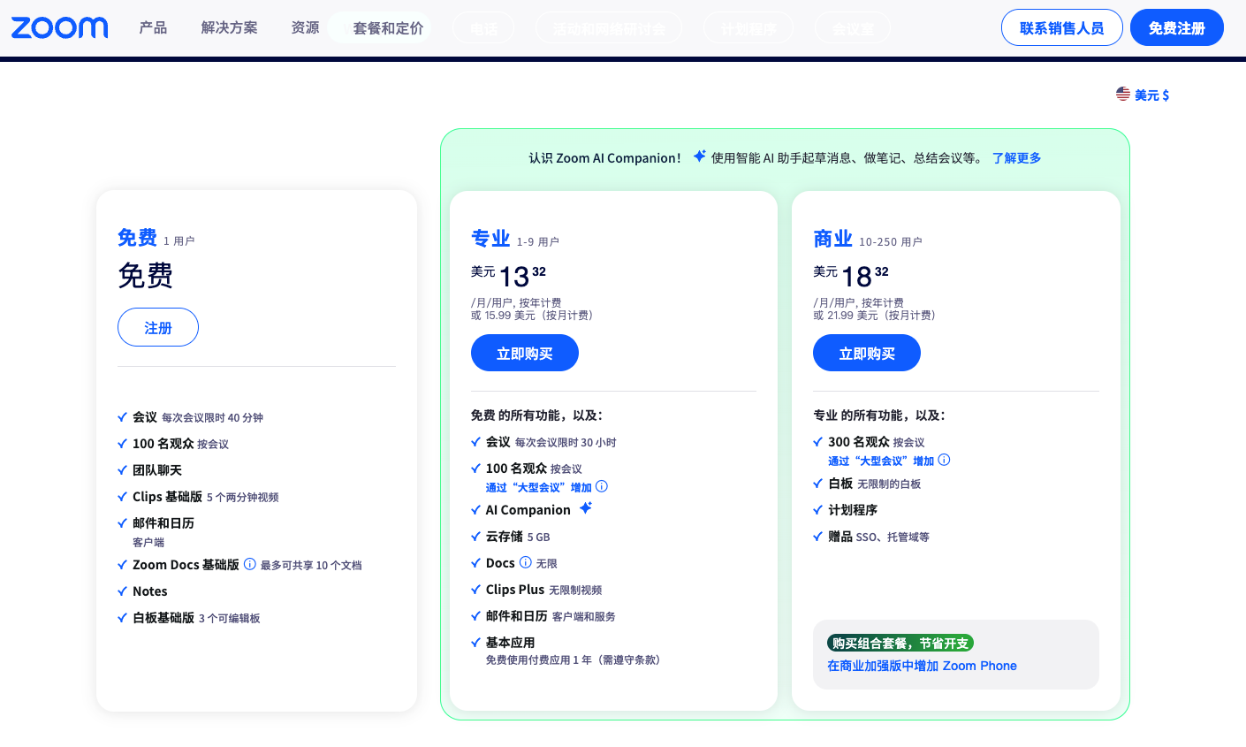Click 云存储 5 GB feature
1246x747 pixels.
pos(518,537)
